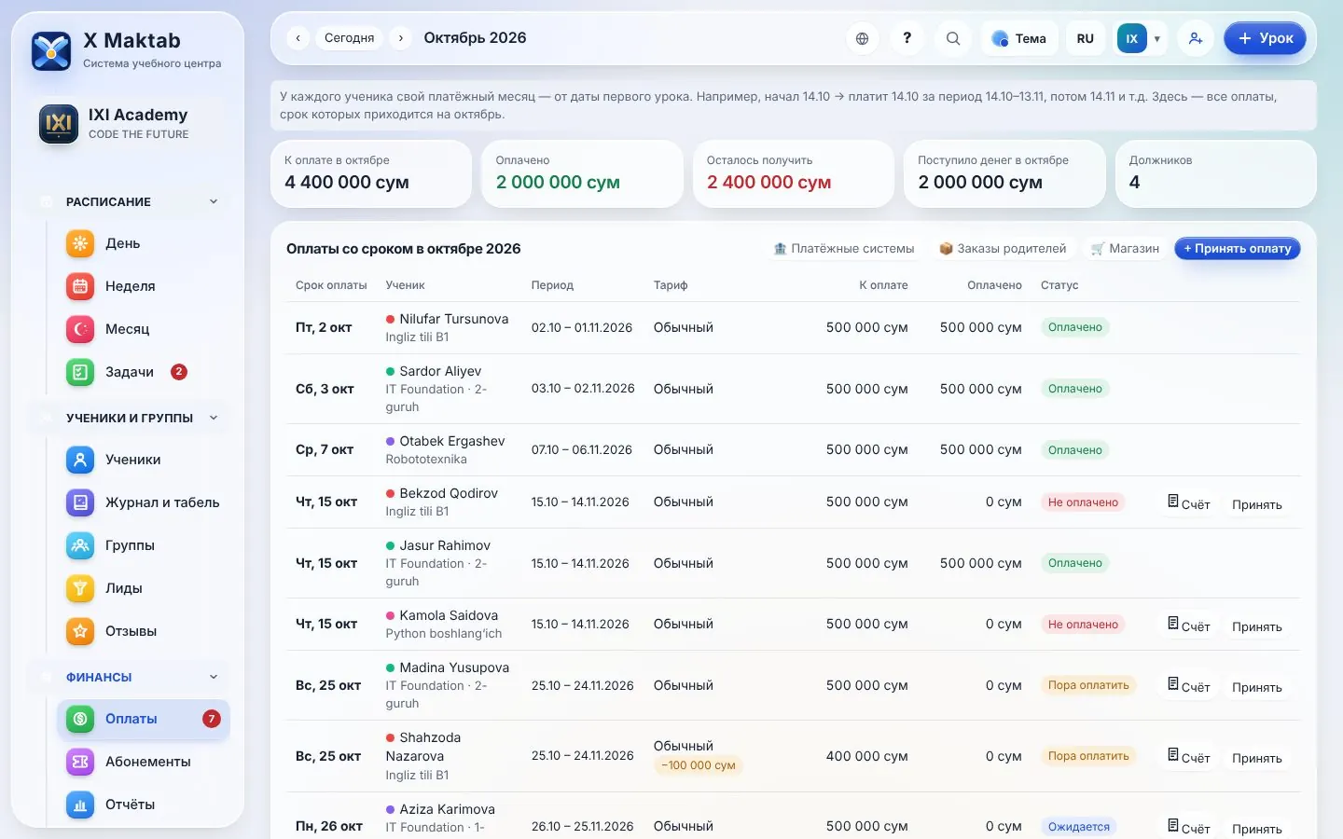
Task: Click the Должников debtors card
Action: (x=1216, y=173)
